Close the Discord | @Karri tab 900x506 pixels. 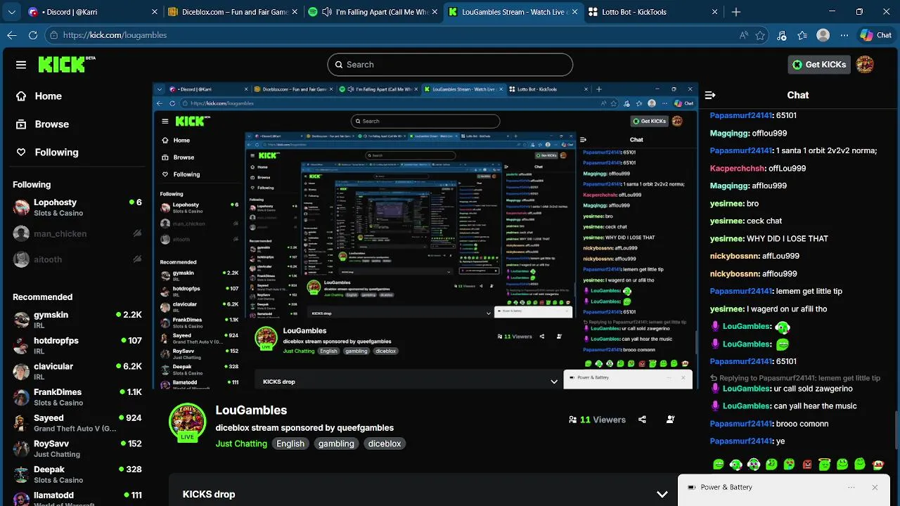[x=154, y=12]
